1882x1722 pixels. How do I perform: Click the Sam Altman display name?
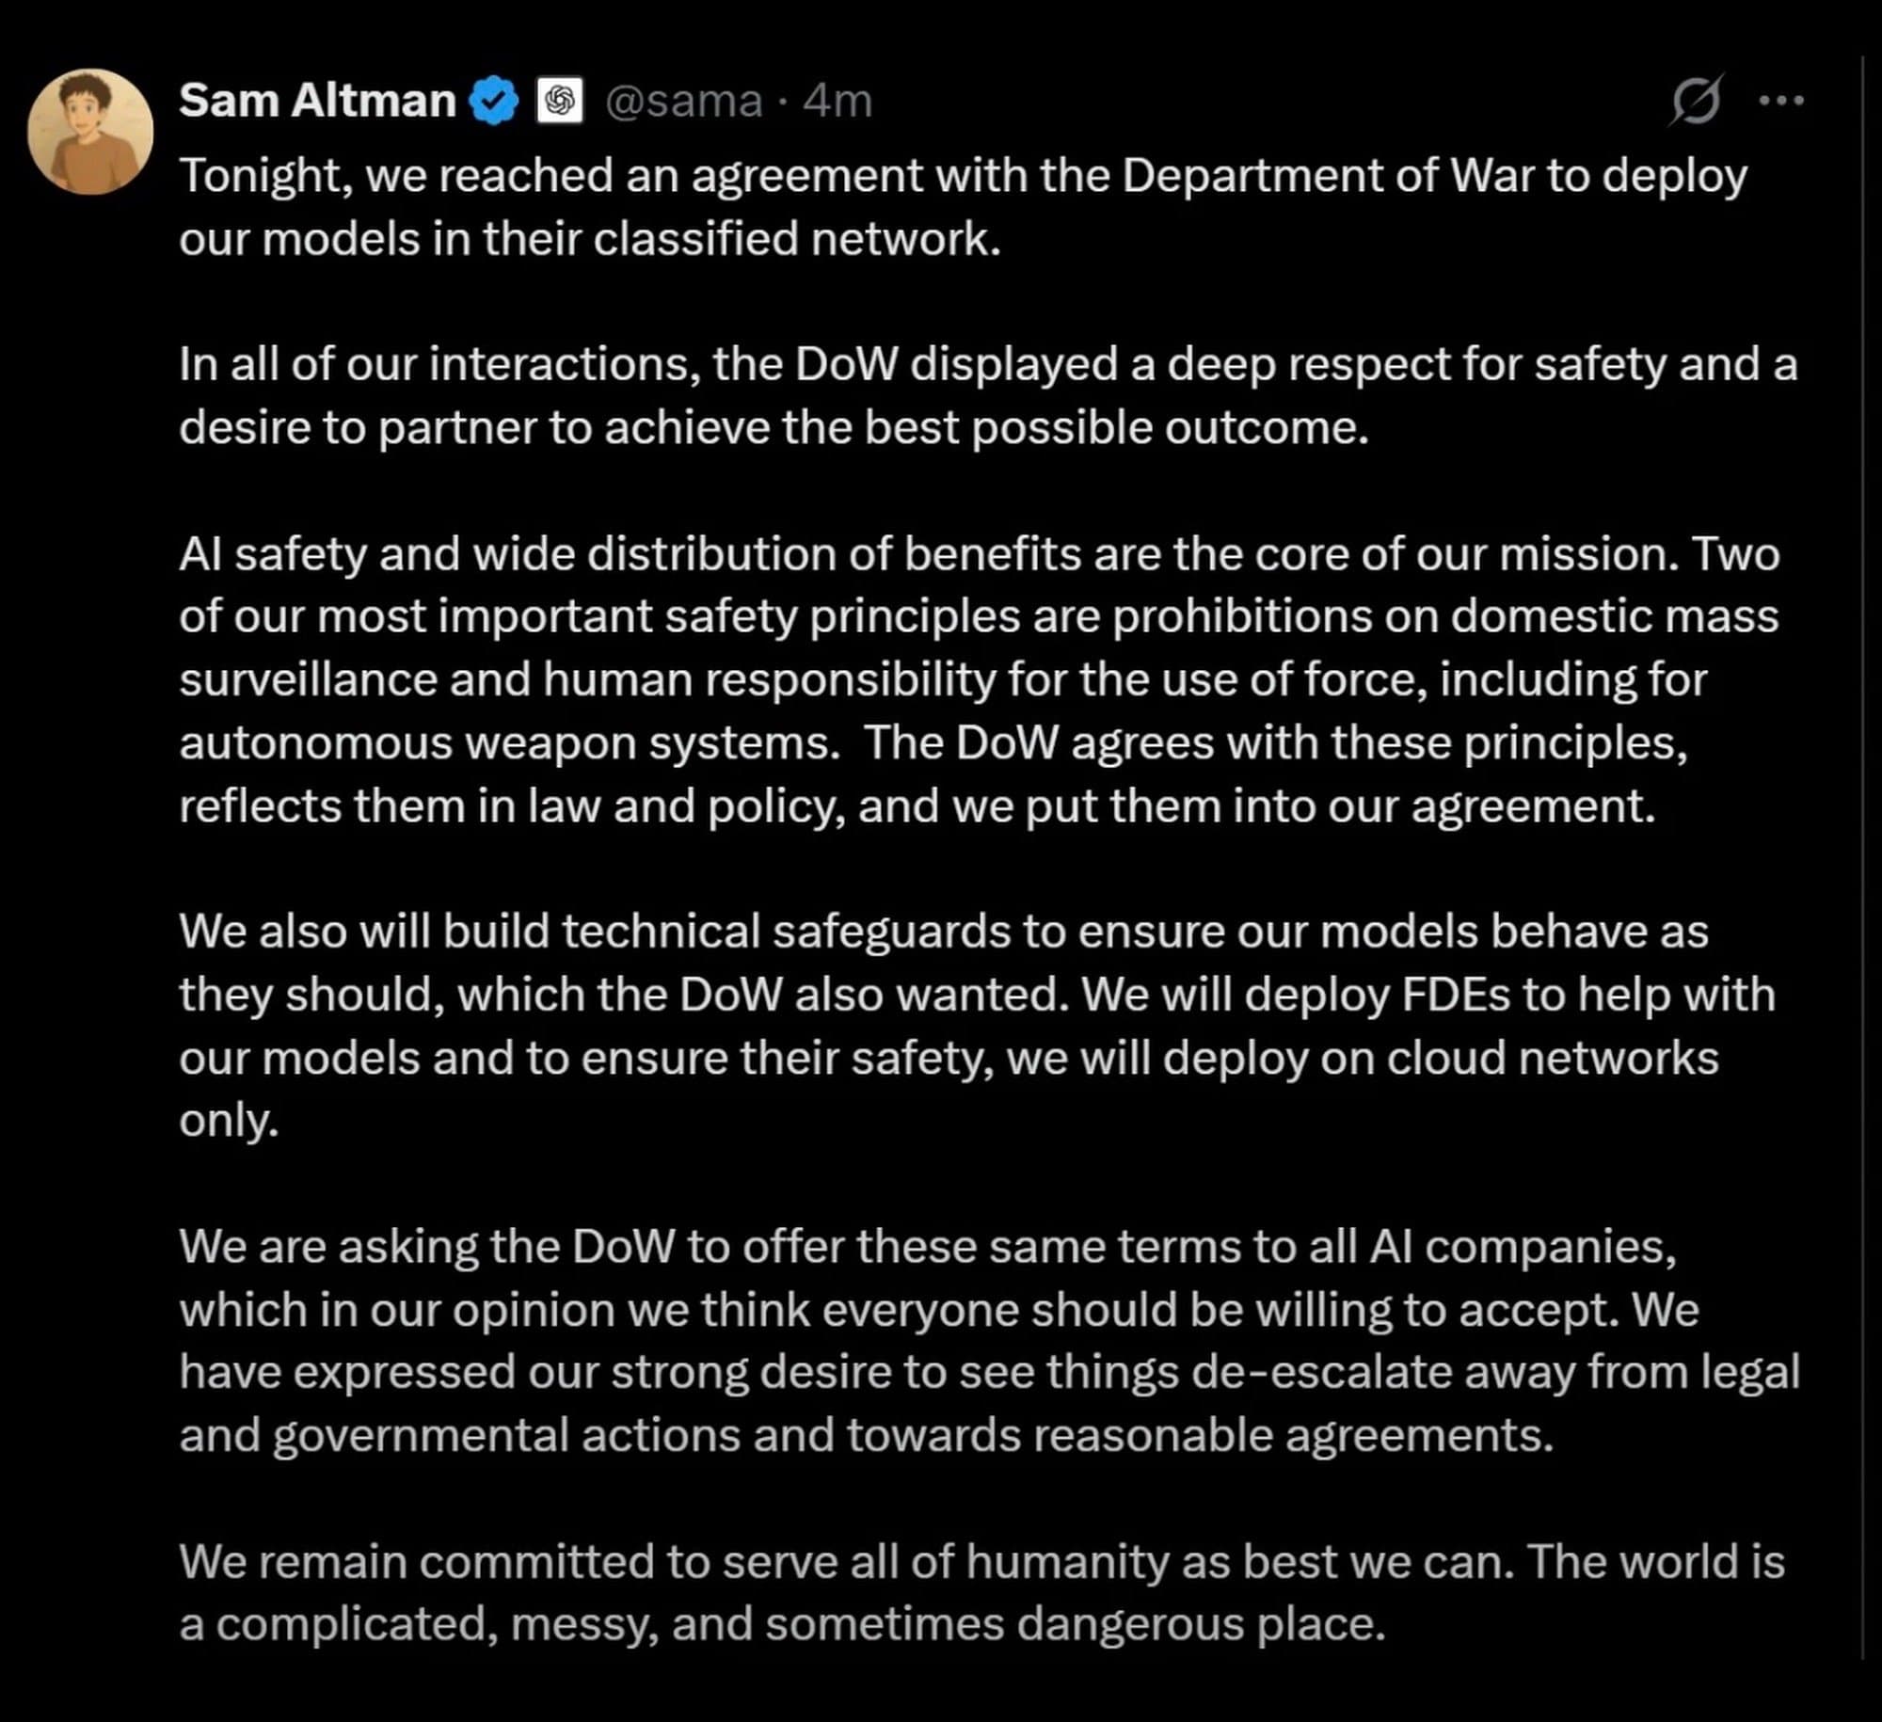(x=317, y=100)
